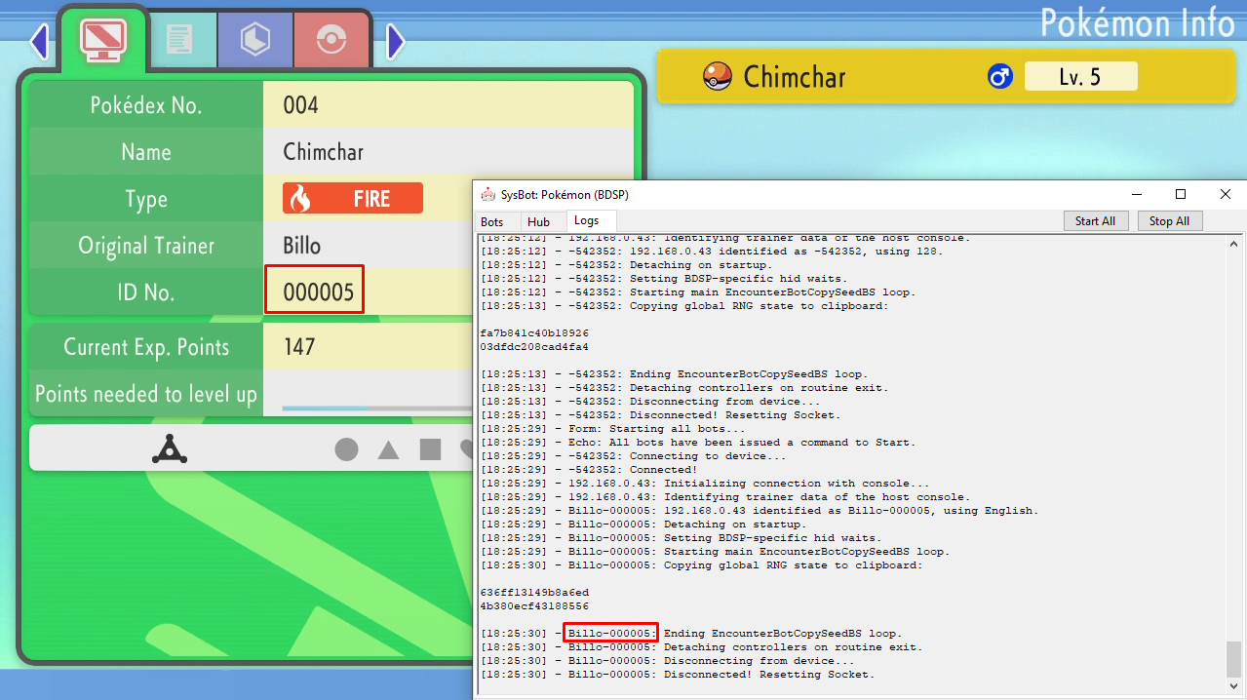Click the SysBot window title icon

[x=488, y=194]
